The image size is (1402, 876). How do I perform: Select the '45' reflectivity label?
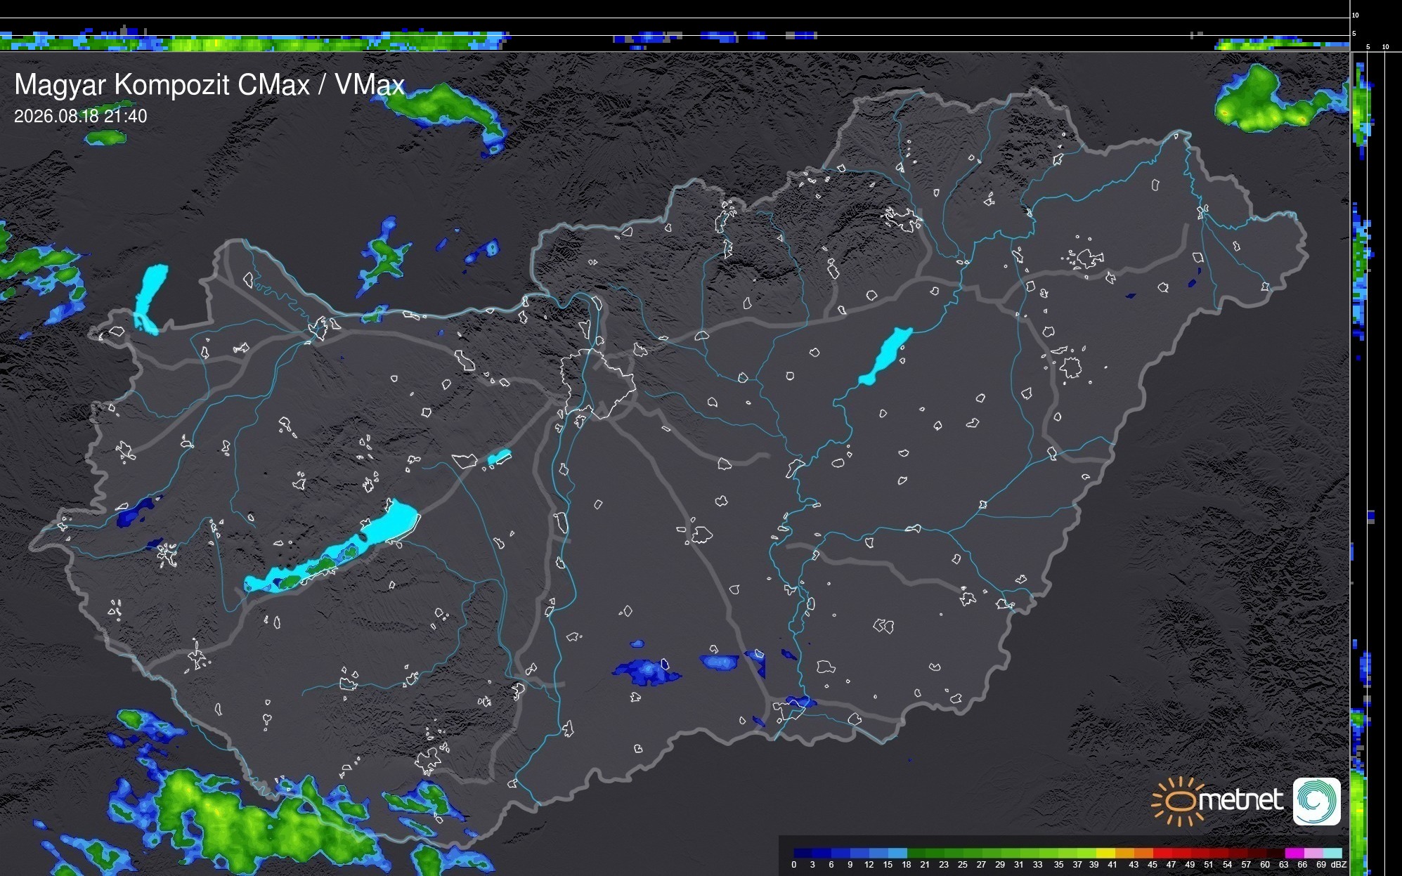click(x=1153, y=865)
